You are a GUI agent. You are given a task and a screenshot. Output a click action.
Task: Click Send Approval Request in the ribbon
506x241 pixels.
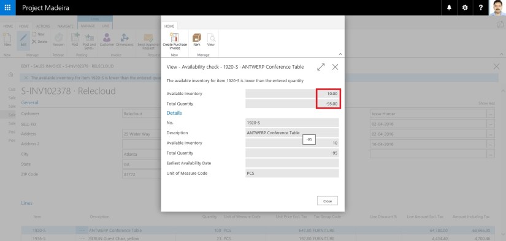(148, 41)
